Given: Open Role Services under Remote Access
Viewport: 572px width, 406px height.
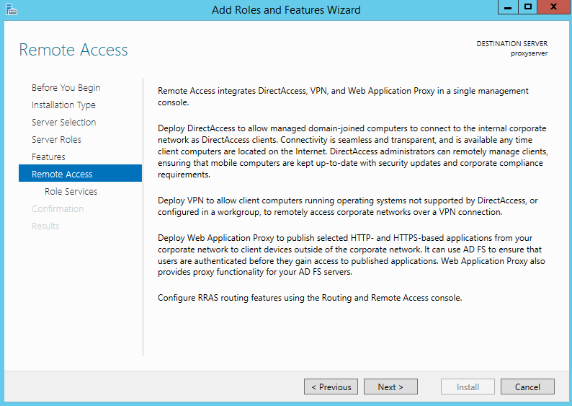Looking at the screenshot, I should pyautogui.click(x=71, y=191).
